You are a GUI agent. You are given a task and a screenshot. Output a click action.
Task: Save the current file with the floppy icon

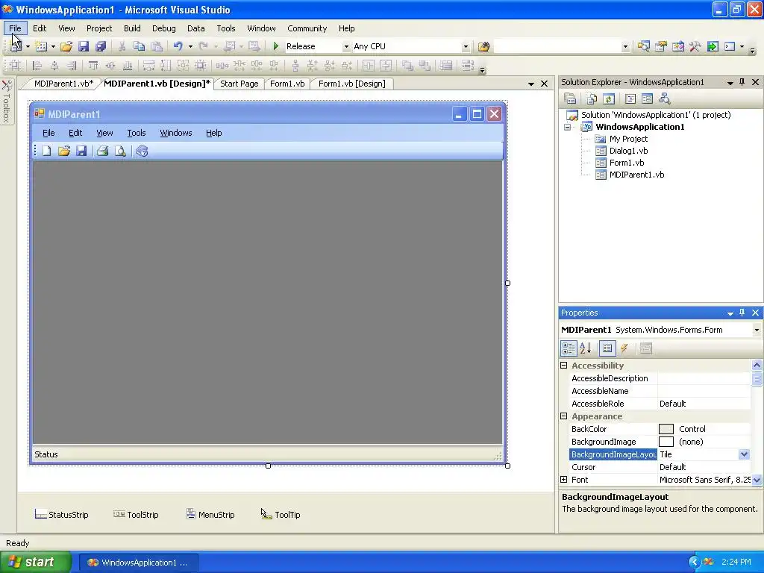click(x=84, y=46)
